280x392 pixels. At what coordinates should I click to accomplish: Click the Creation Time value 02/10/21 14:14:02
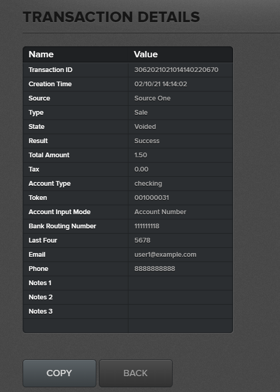[x=161, y=84]
